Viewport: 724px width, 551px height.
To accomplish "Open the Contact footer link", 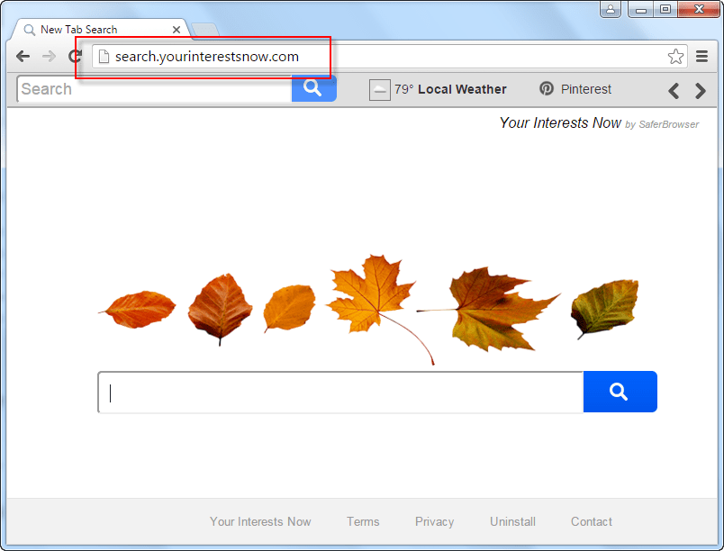I will (592, 521).
